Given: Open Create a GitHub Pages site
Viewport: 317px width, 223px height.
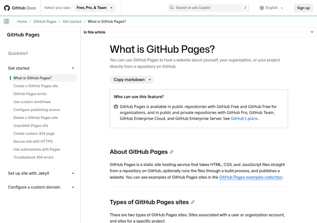Looking at the screenshot, I should click(36, 86).
